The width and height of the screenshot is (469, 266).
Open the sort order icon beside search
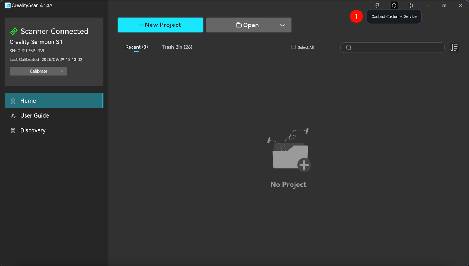pos(454,47)
